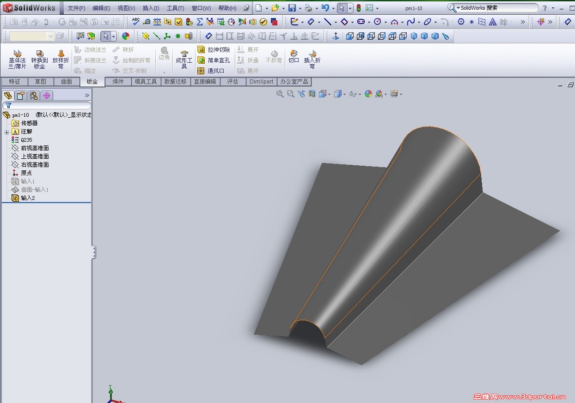The image size is (575, 403).
Task: Open the 成形工具 forming tool
Action: click(x=184, y=60)
